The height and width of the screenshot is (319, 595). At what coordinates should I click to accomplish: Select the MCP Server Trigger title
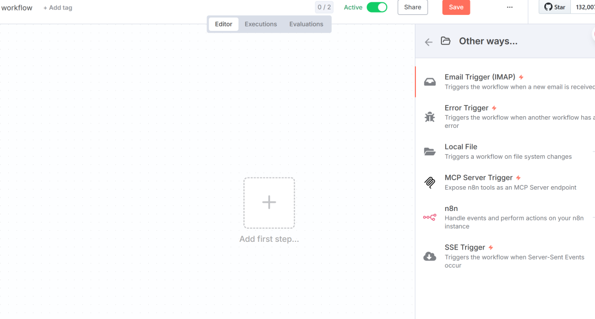point(479,177)
